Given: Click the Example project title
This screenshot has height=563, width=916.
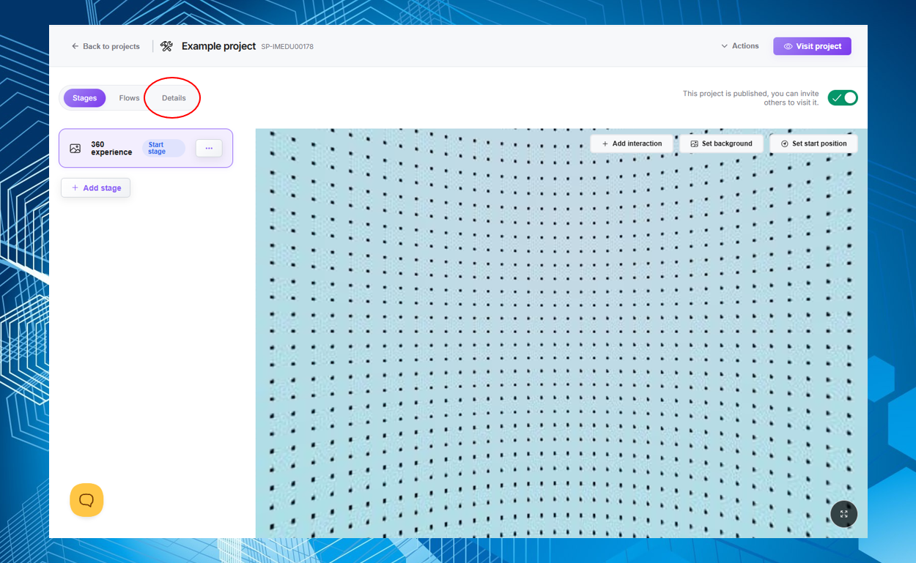Looking at the screenshot, I should click(x=218, y=46).
